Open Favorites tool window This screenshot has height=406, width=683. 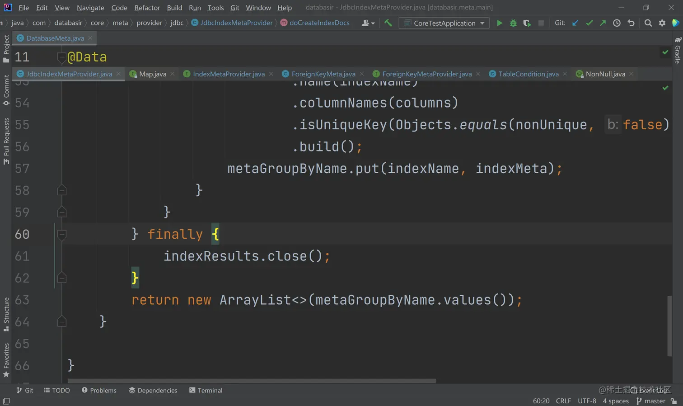(6, 360)
